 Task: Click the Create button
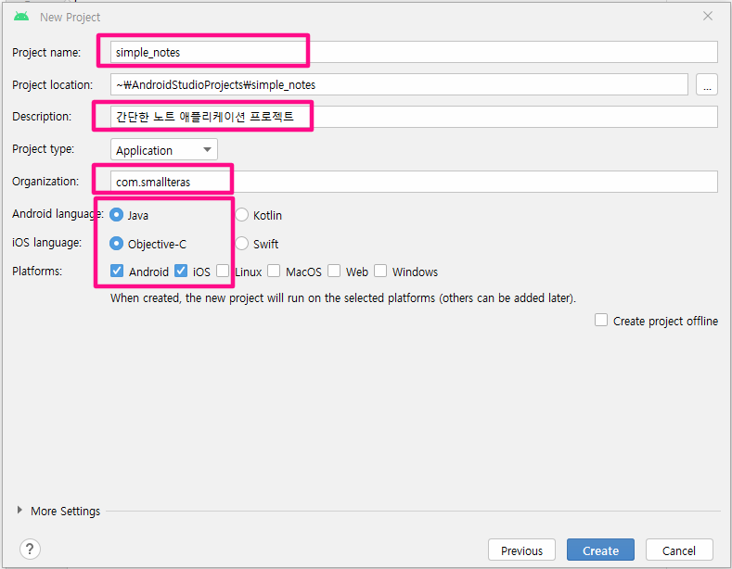pos(600,550)
